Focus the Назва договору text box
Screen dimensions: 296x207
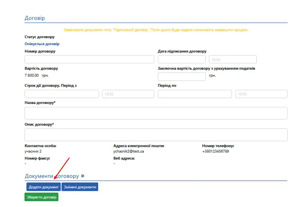coord(156,113)
